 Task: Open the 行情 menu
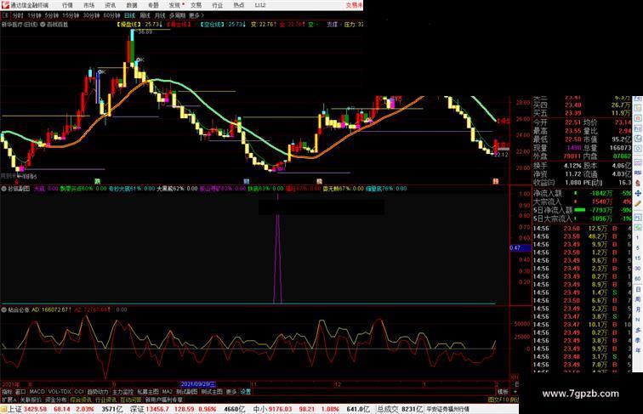pyautogui.click(x=67, y=5)
